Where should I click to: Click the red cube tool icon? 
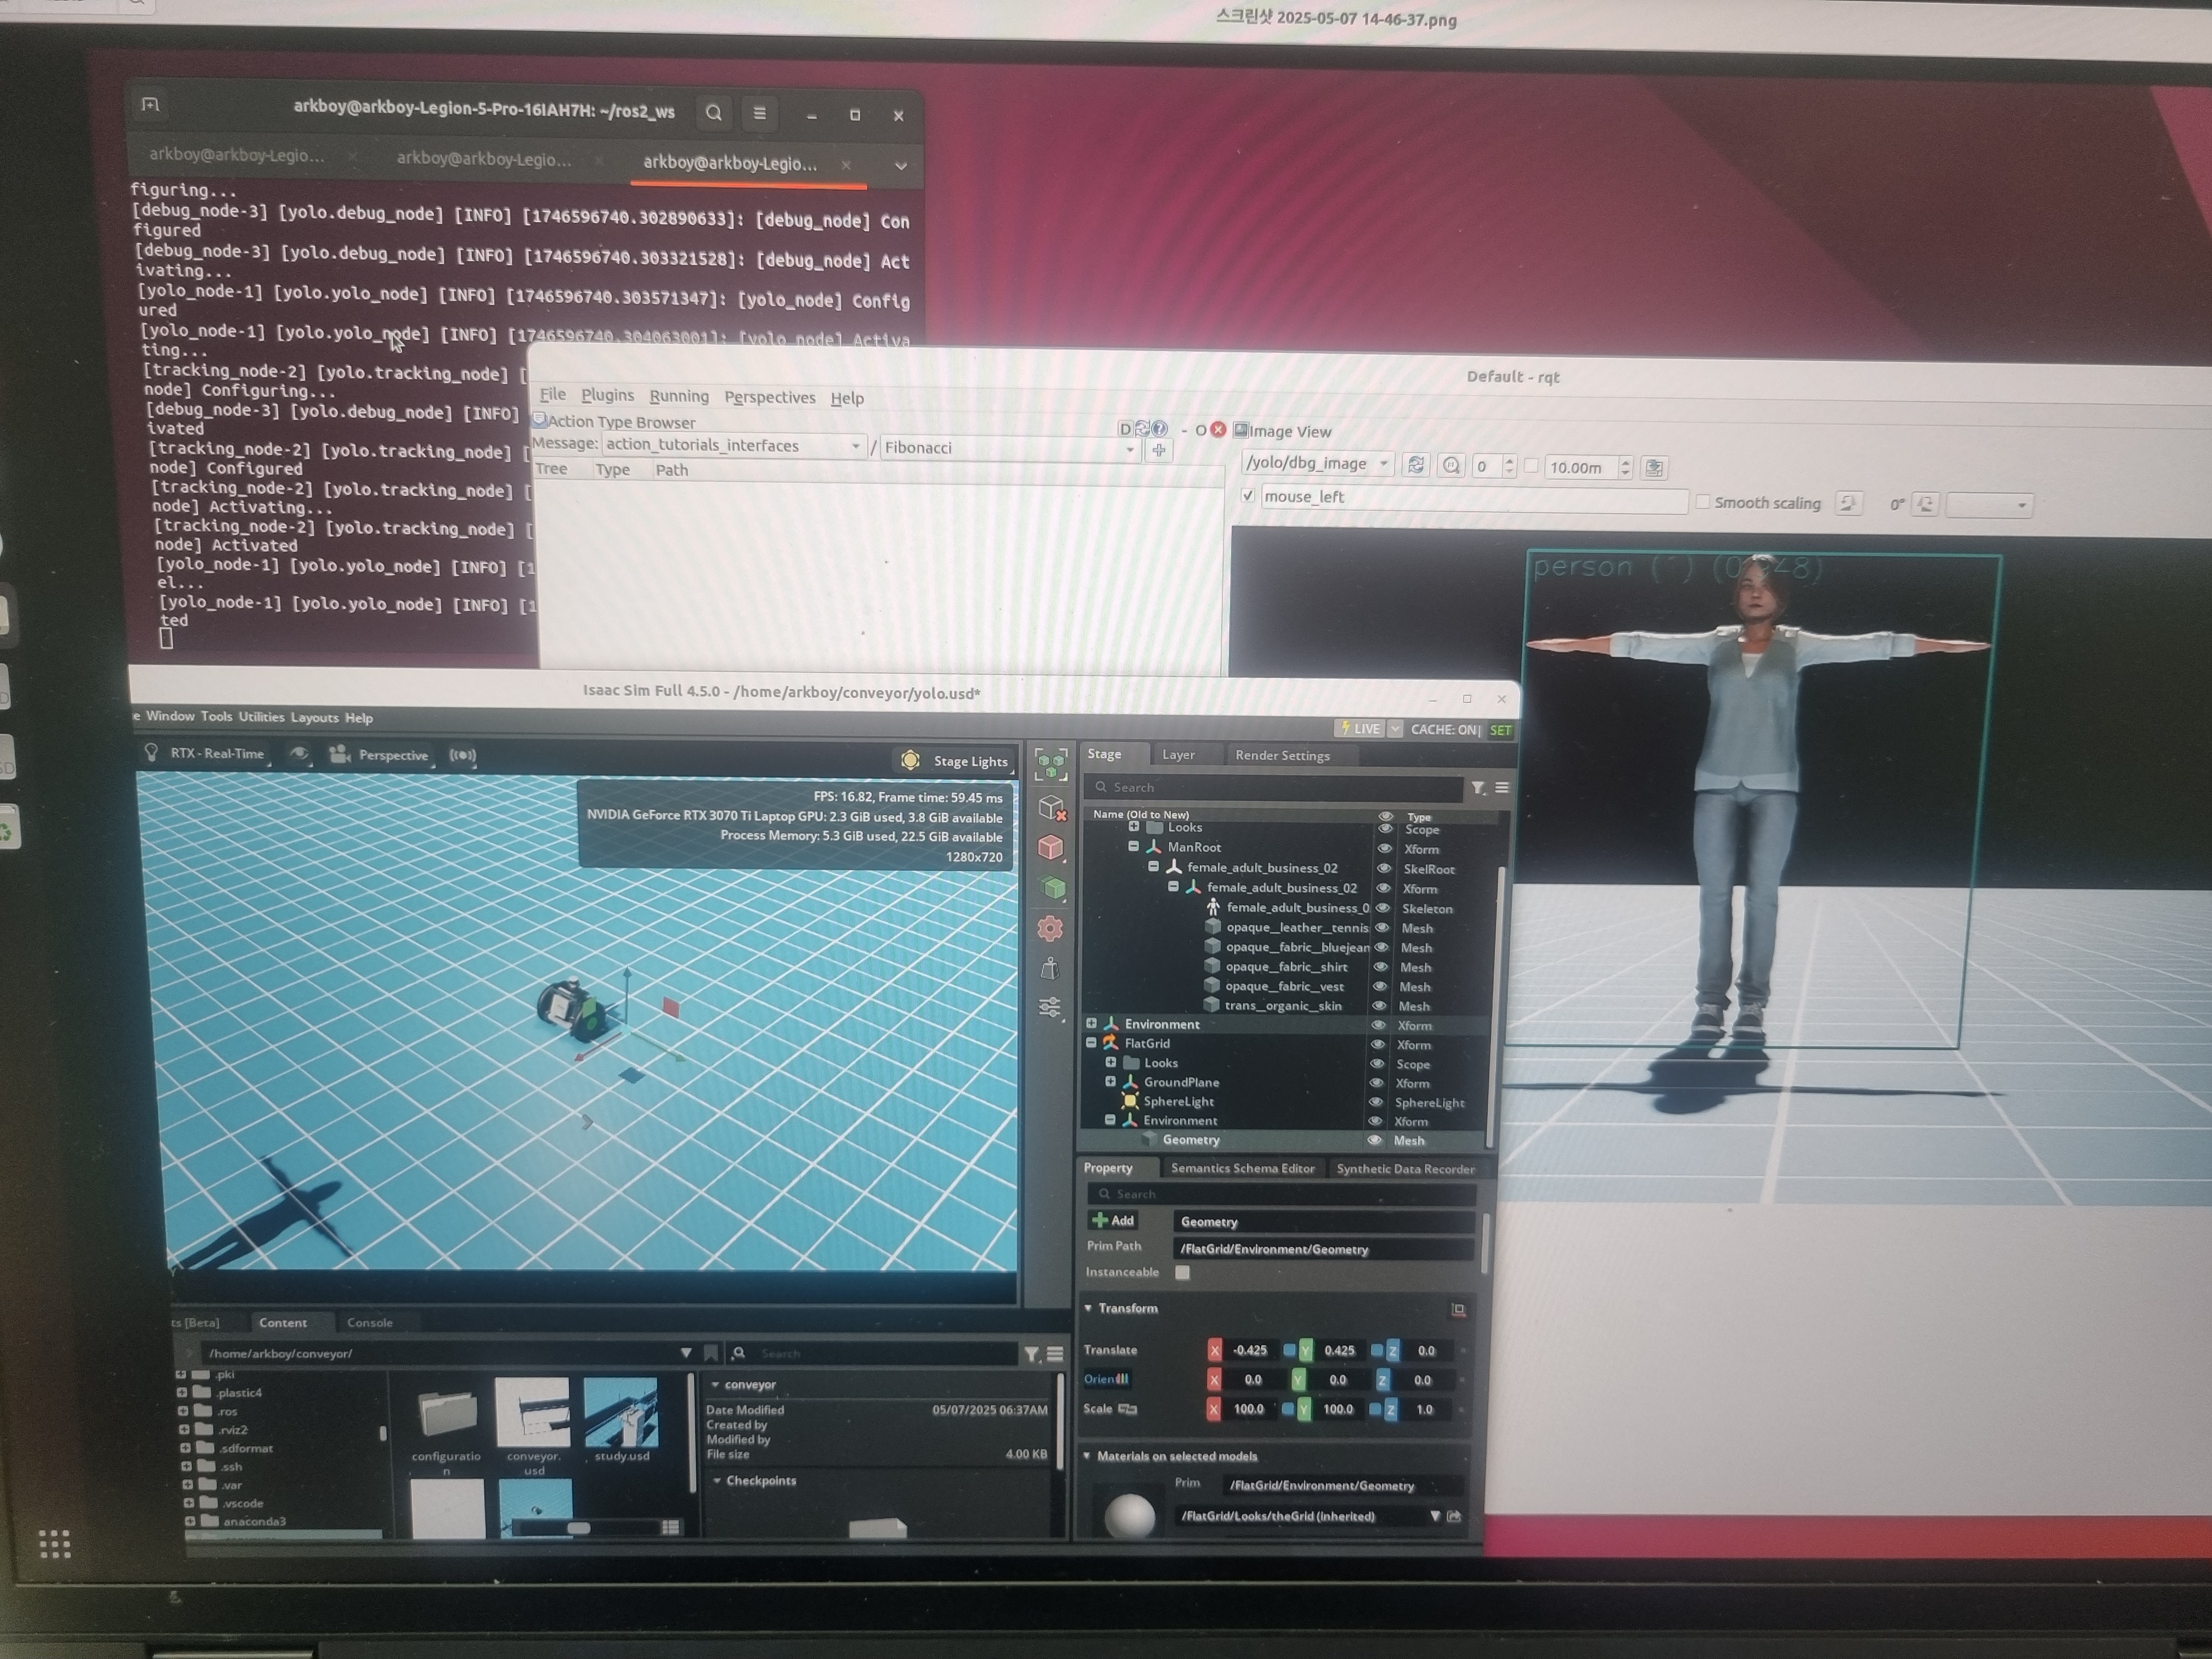pos(1050,848)
